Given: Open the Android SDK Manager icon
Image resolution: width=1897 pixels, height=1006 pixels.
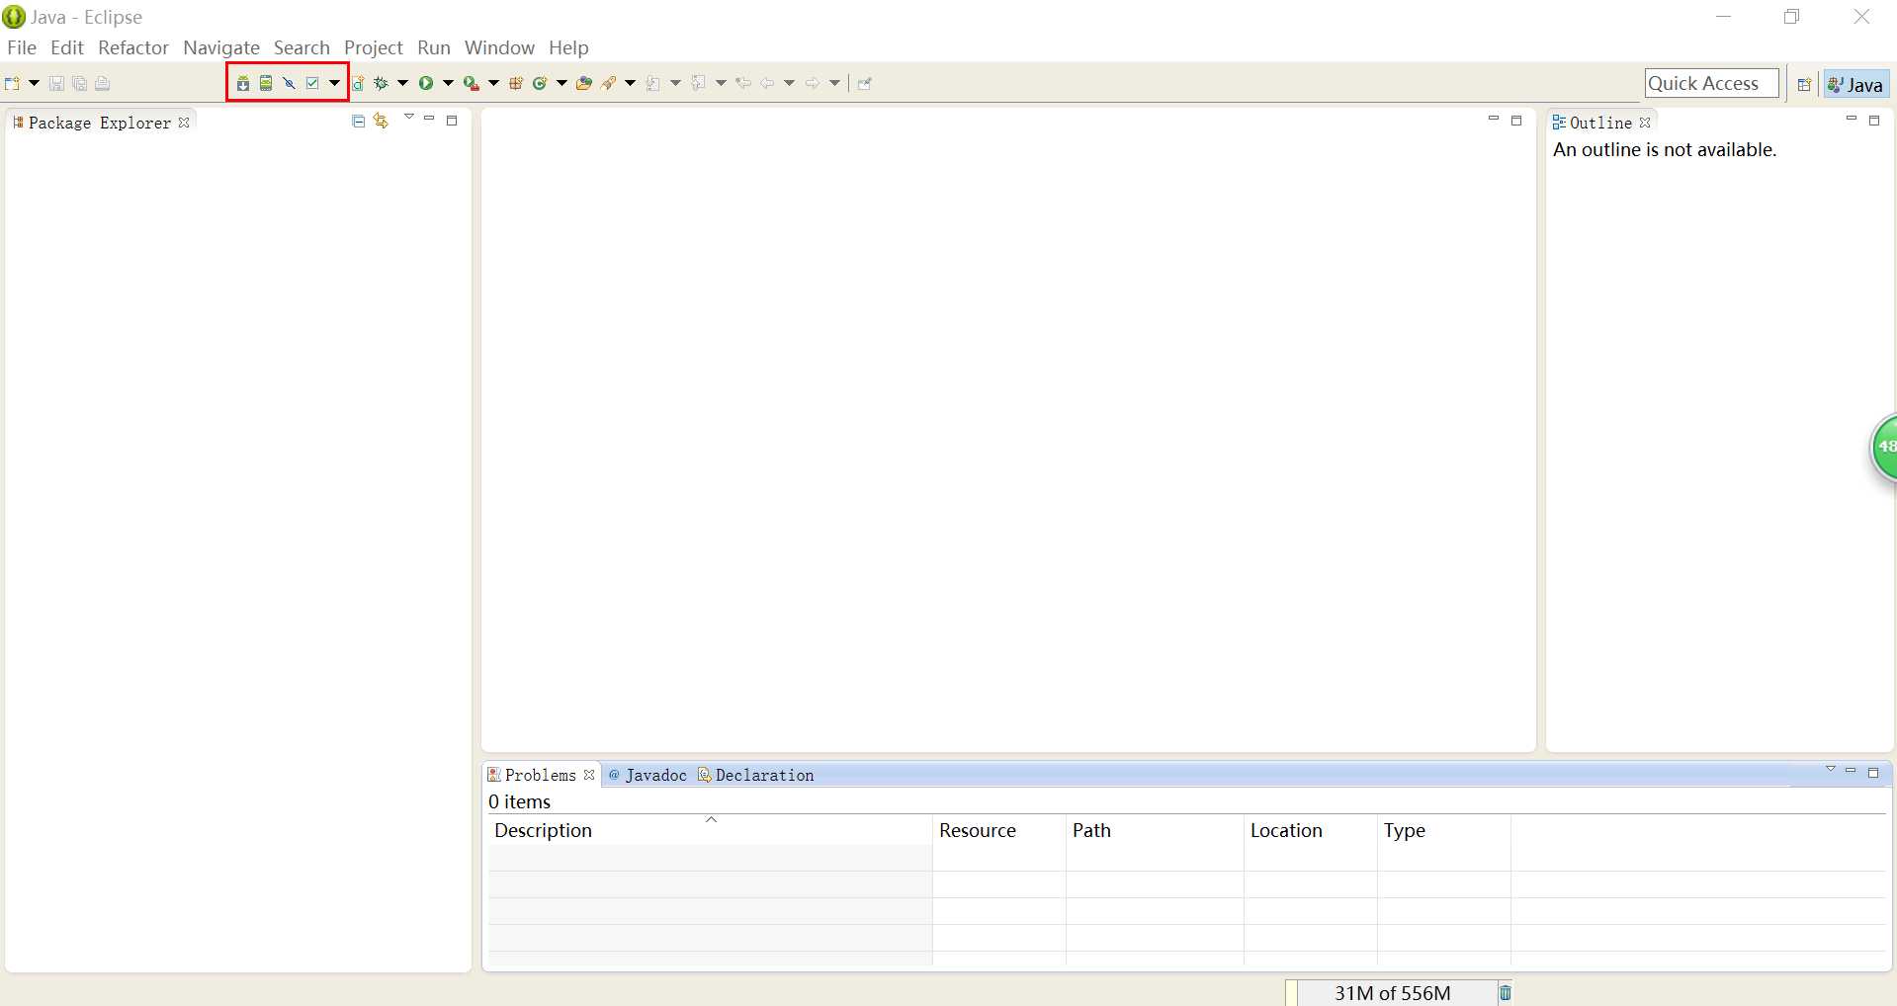Looking at the screenshot, I should pos(243,83).
